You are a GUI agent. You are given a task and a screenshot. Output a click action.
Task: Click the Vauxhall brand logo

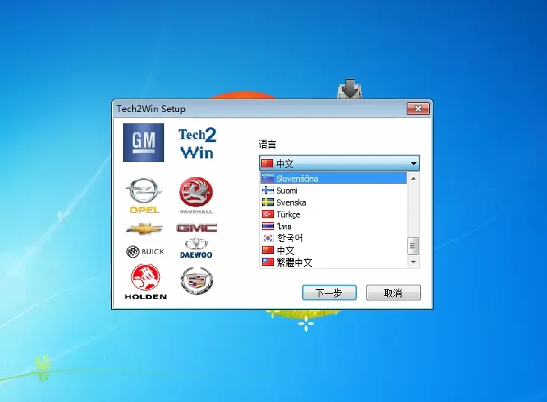pyautogui.click(x=196, y=195)
